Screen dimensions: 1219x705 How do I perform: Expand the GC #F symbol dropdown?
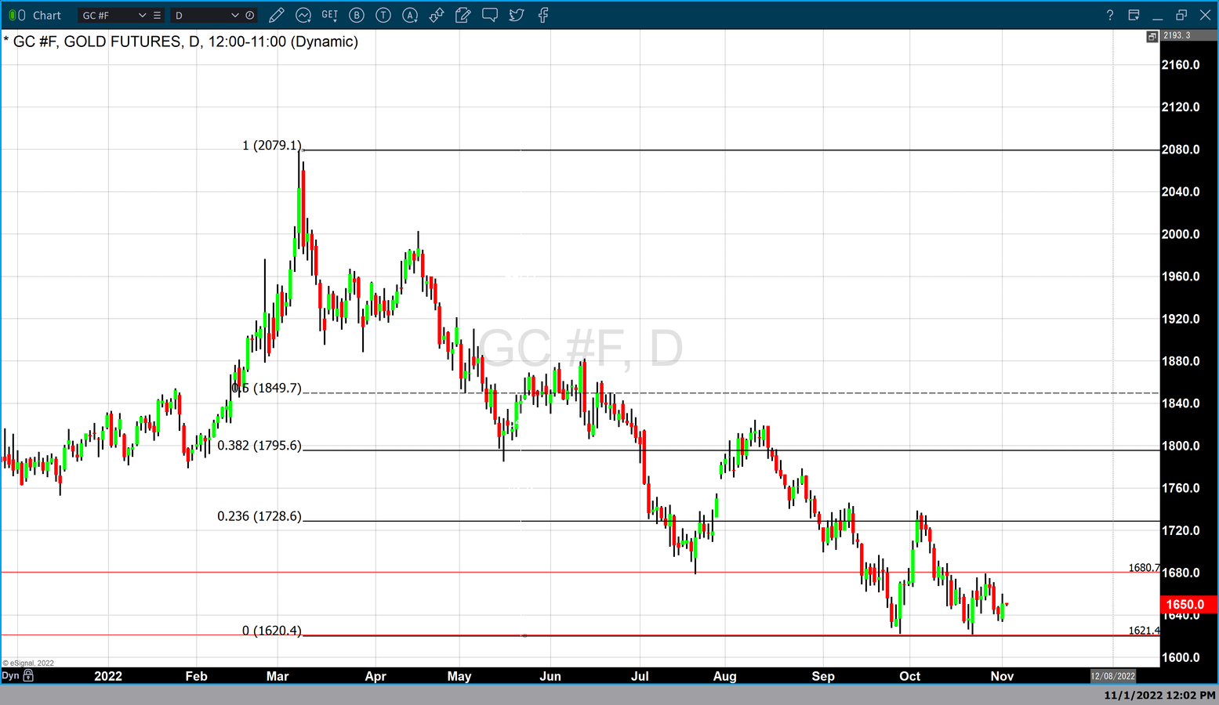pos(142,15)
